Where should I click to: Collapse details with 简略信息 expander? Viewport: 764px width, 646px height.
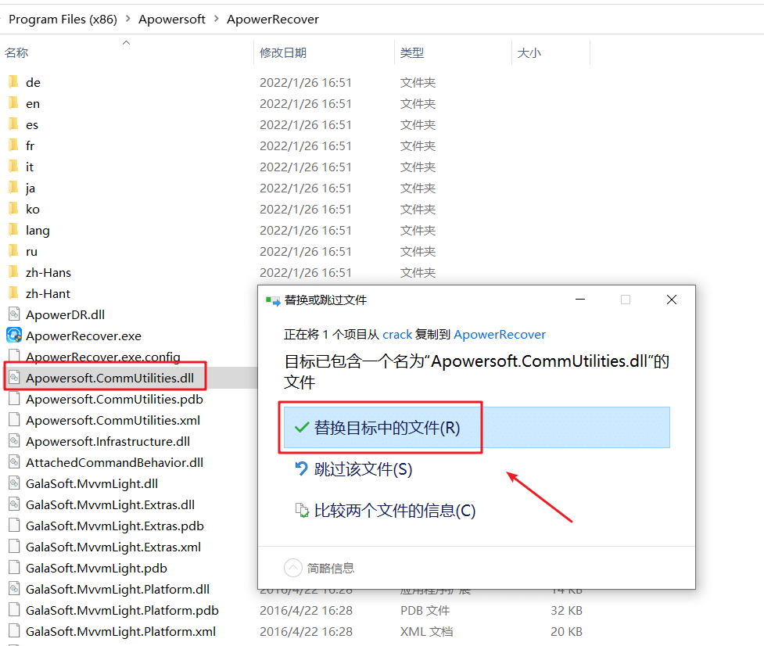319,568
